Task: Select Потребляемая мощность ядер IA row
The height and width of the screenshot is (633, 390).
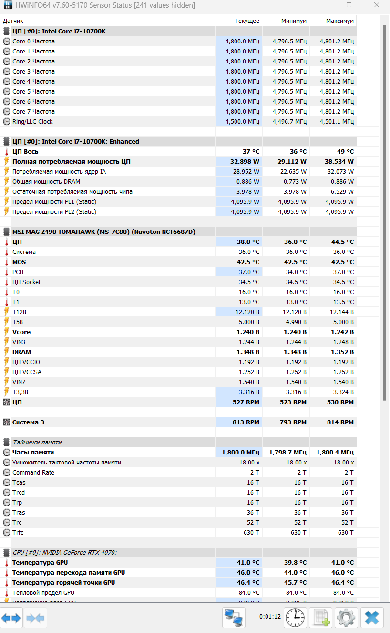Action: (x=178, y=172)
